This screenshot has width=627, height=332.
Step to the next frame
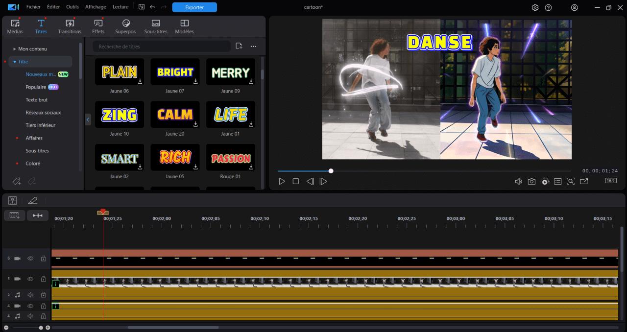click(323, 181)
